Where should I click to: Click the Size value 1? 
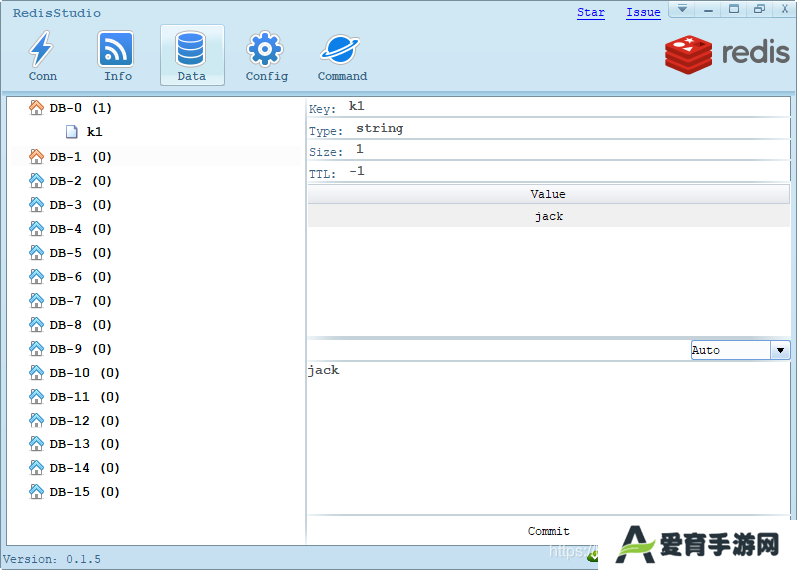pos(360,149)
